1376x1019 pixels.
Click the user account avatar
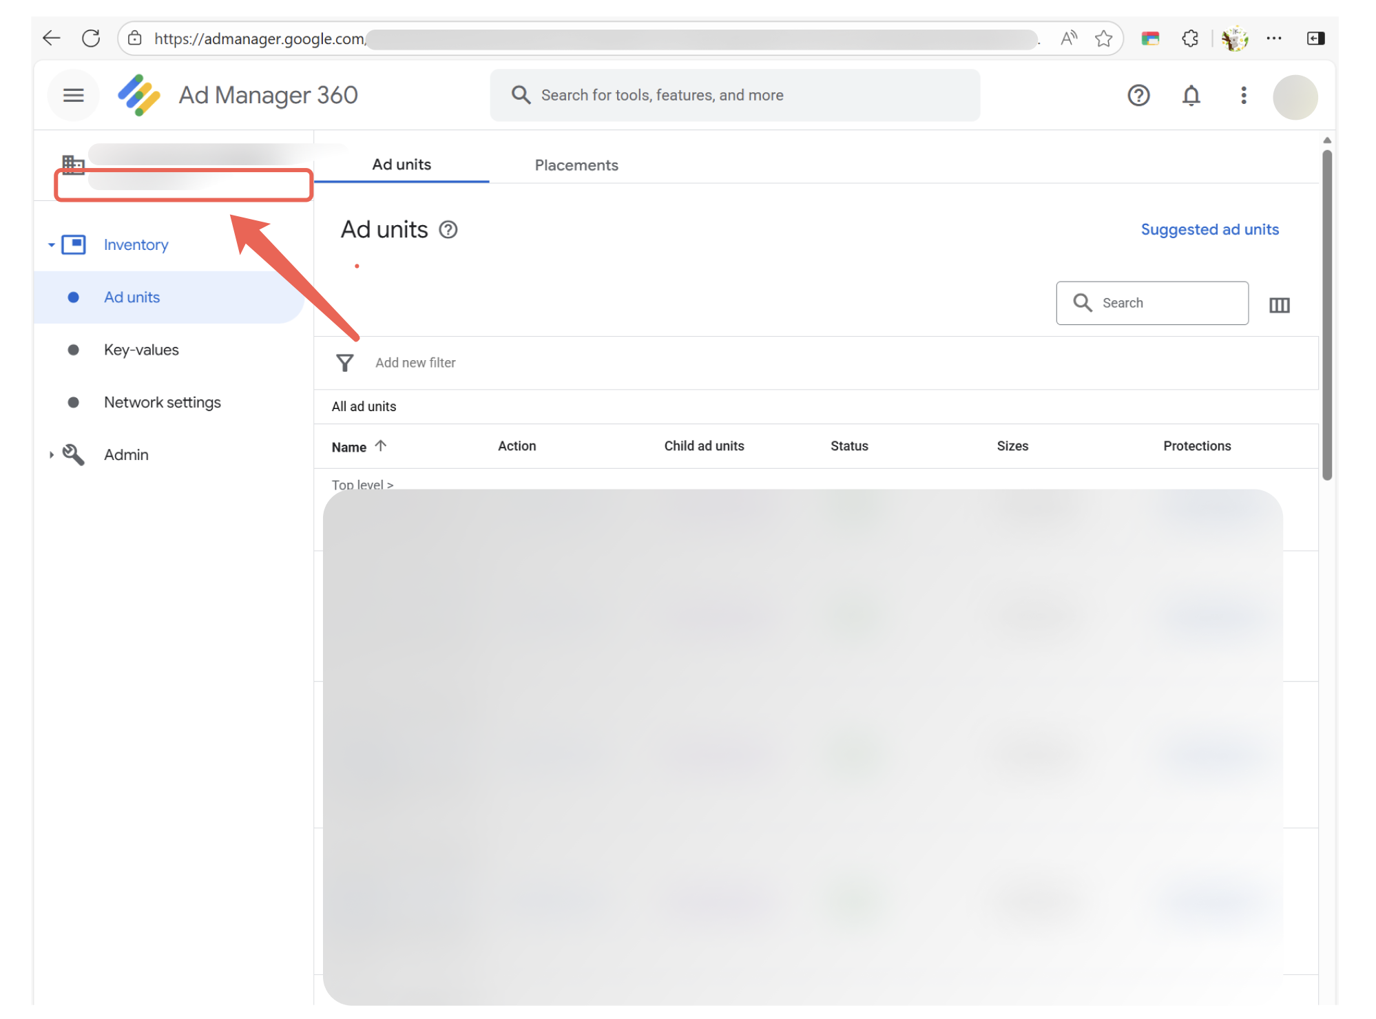[1295, 96]
